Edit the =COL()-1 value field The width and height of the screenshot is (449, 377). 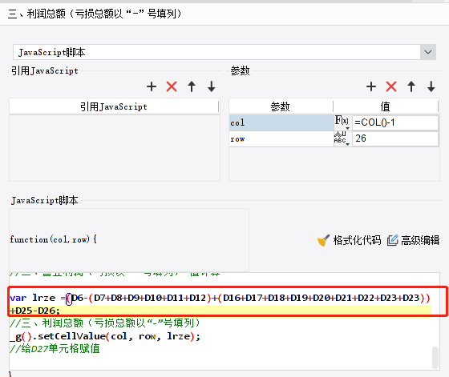click(x=395, y=122)
